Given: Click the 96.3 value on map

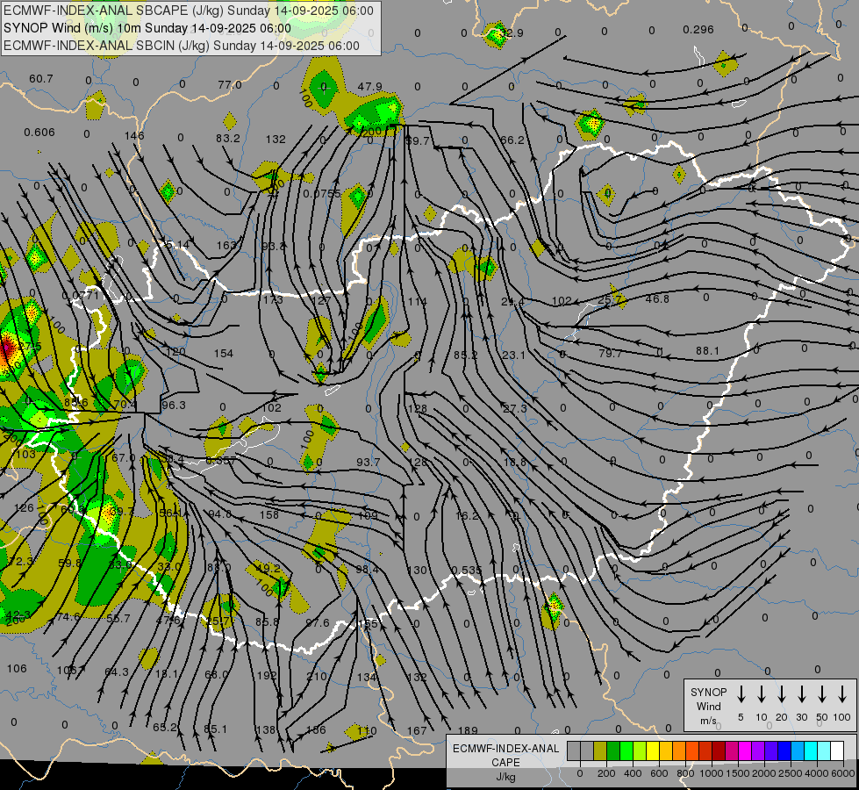Looking at the screenshot, I should pyautogui.click(x=174, y=406).
